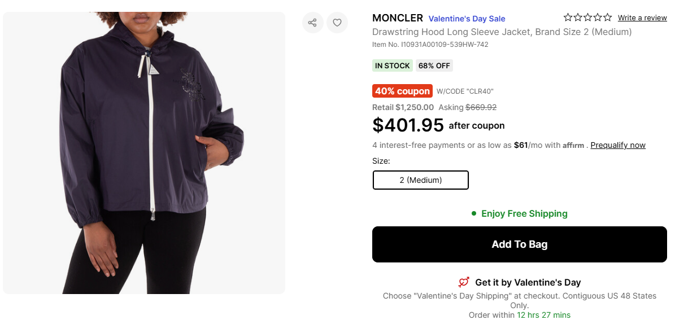Click the fifth rating star
The height and width of the screenshot is (333, 675).
tap(607, 17)
